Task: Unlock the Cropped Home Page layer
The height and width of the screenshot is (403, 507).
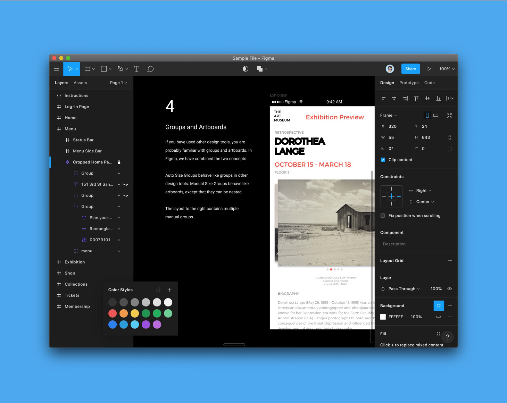Action: [119, 162]
